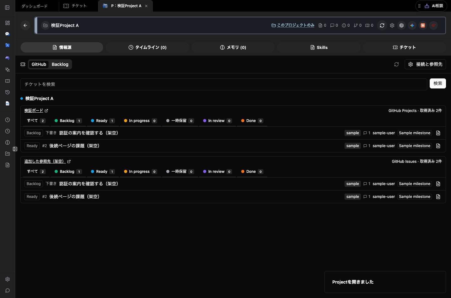Open the dashboard grid icon in sidebar

coord(8,23)
